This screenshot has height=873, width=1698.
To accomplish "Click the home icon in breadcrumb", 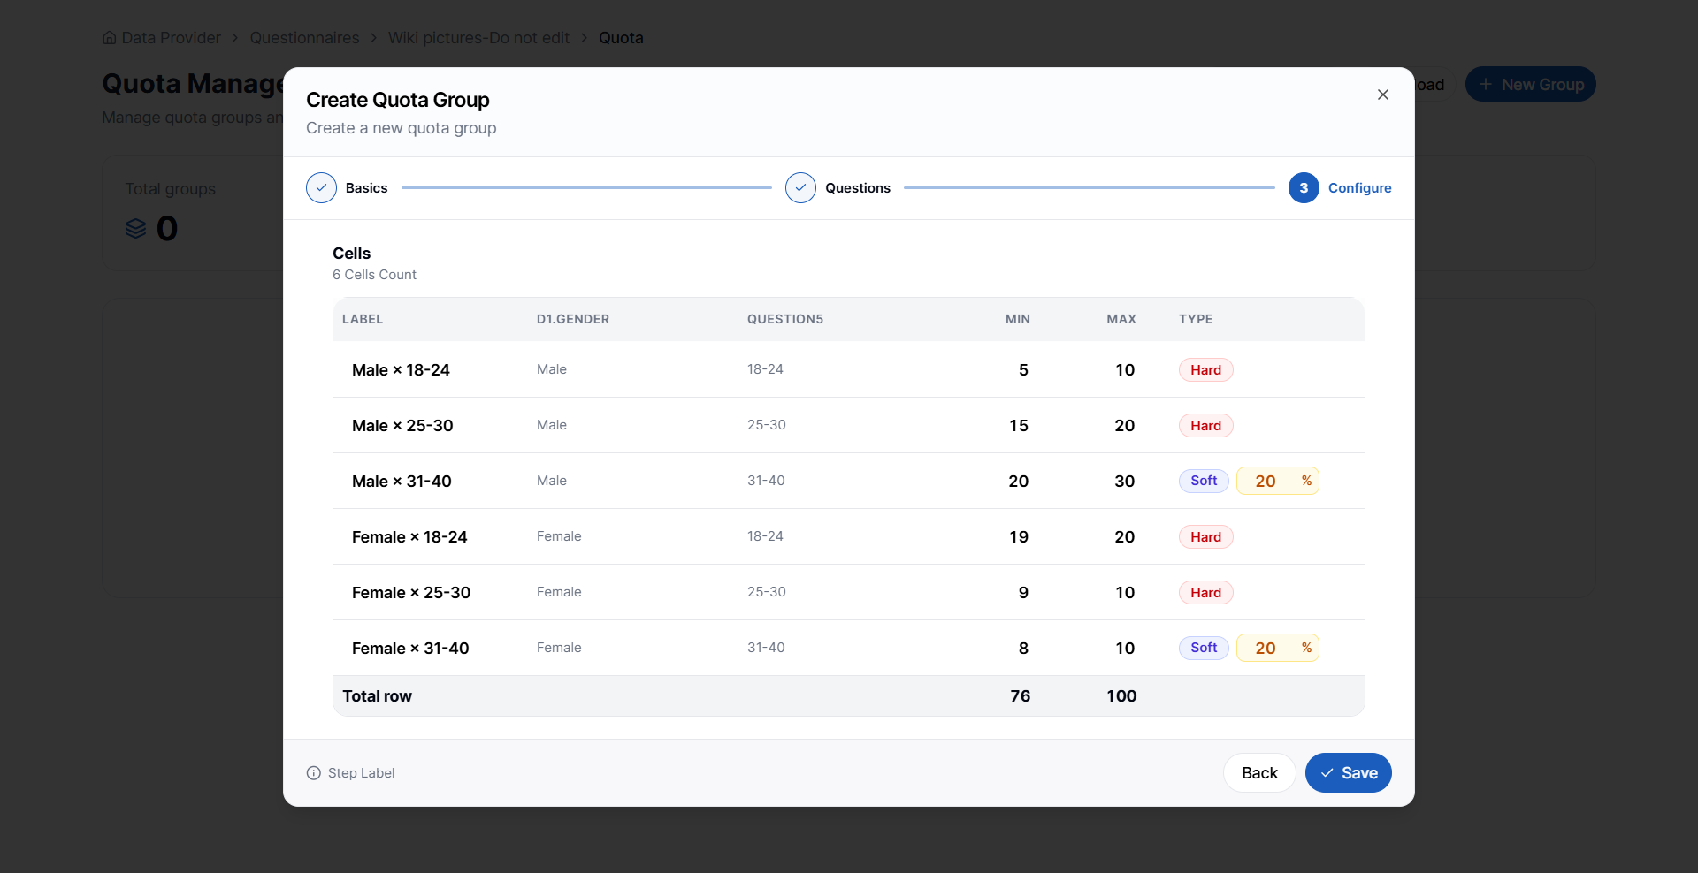I will pyautogui.click(x=110, y=38).
